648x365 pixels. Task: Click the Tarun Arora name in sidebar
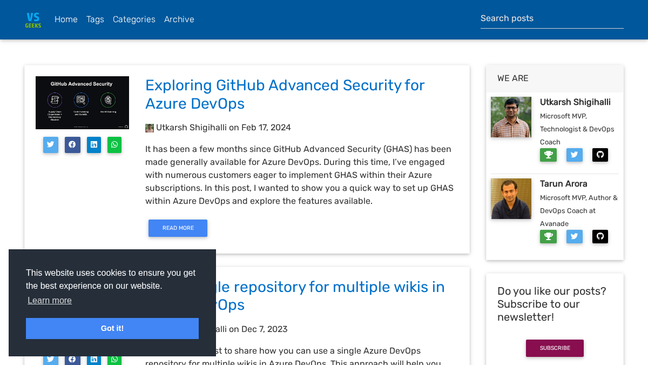pyautogui.click(x=563, y=184)
